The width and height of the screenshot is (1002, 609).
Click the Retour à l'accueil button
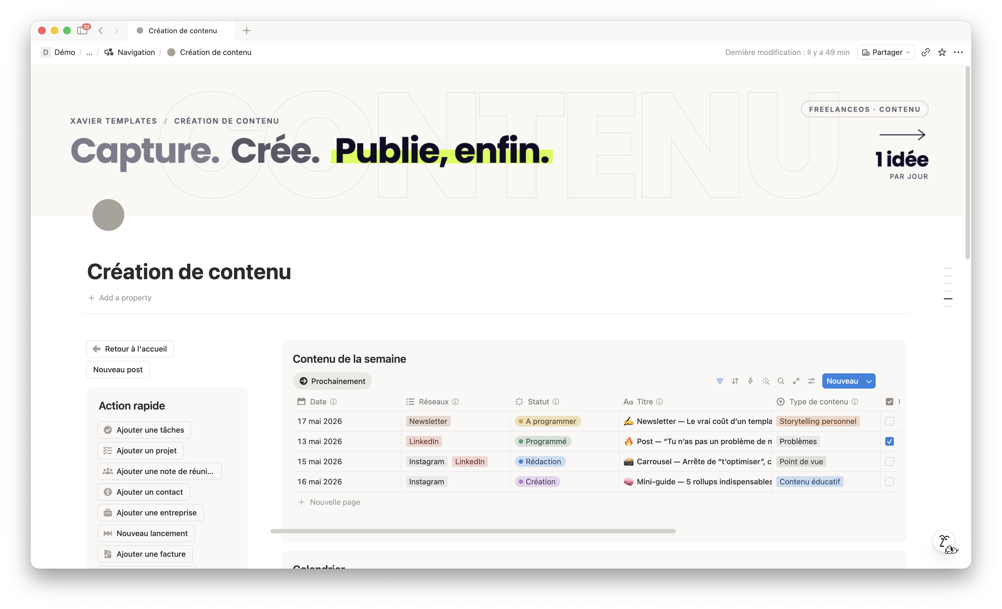tap(130, 349)
